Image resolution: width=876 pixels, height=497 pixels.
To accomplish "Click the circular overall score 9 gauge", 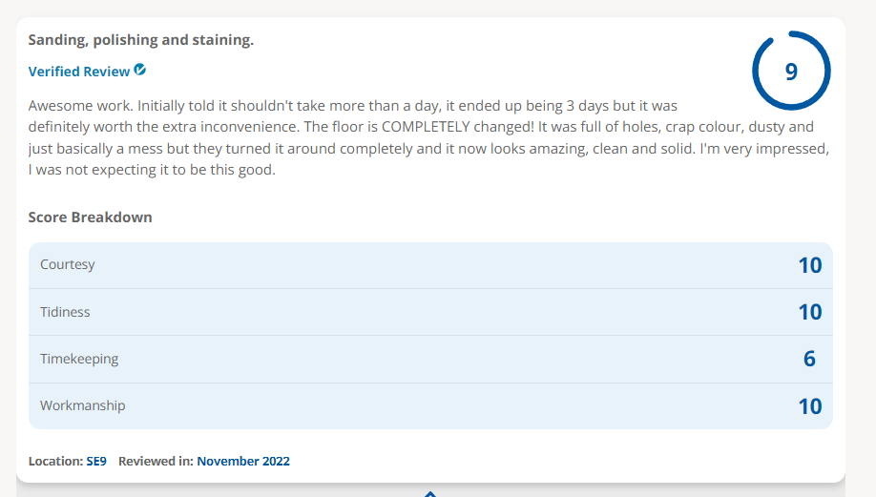I will 791,71.
